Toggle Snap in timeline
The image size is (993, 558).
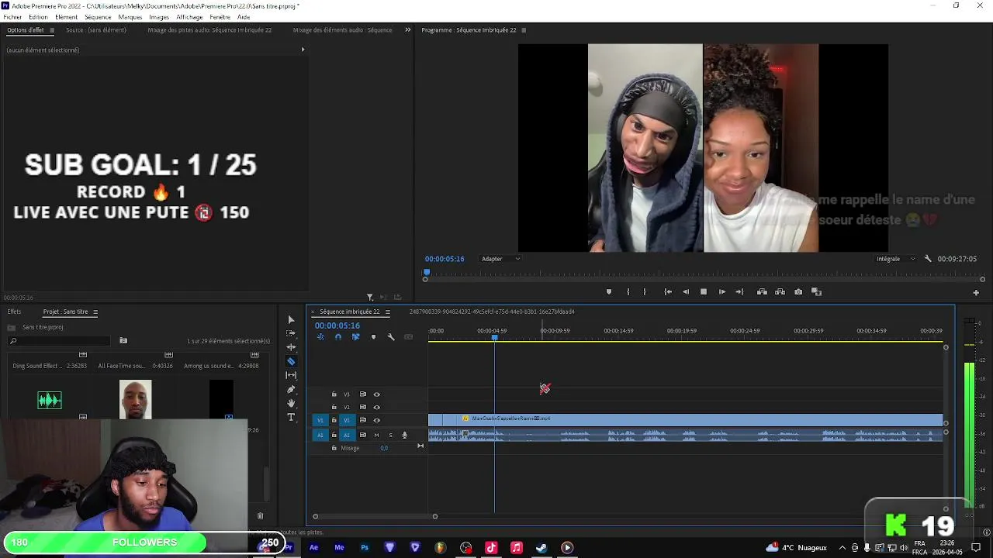(x=338, y=337)
